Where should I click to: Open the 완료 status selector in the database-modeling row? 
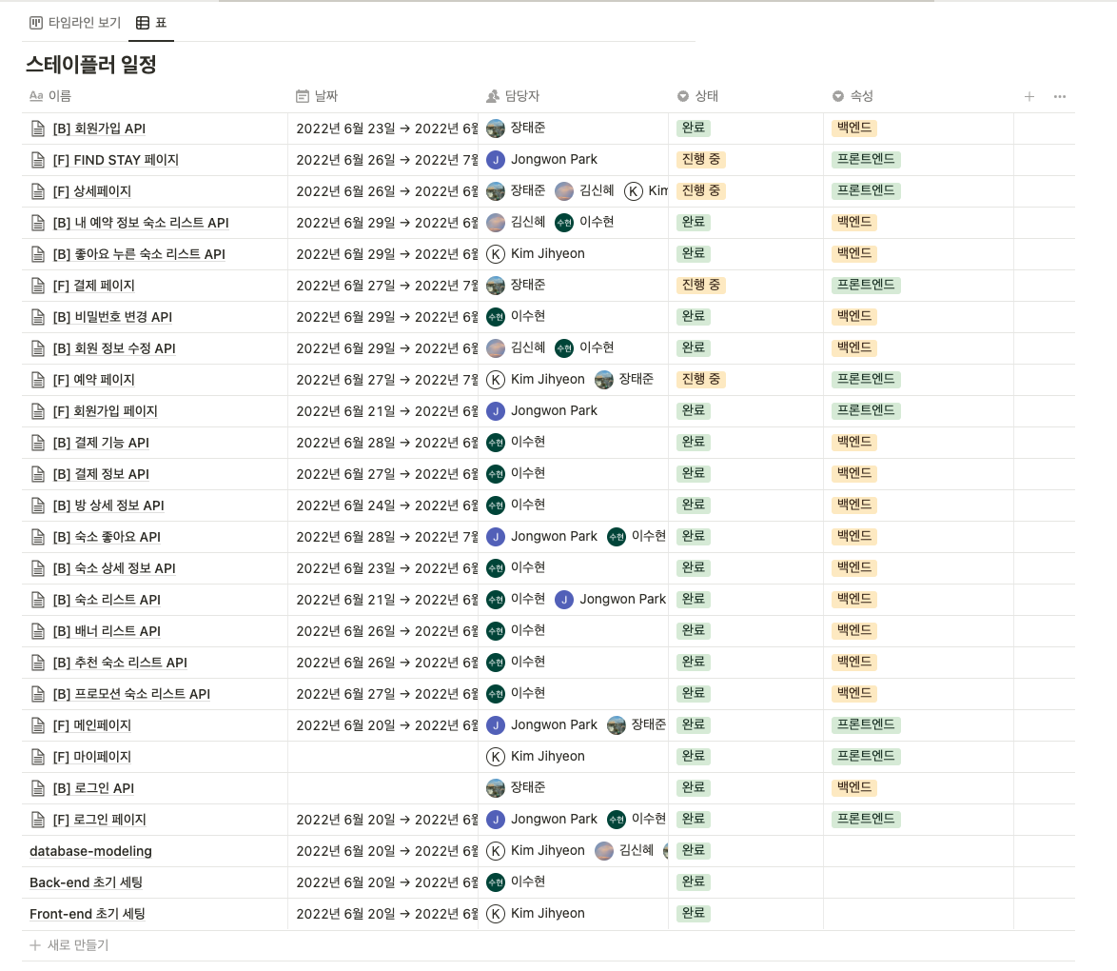tap(693, 850)
